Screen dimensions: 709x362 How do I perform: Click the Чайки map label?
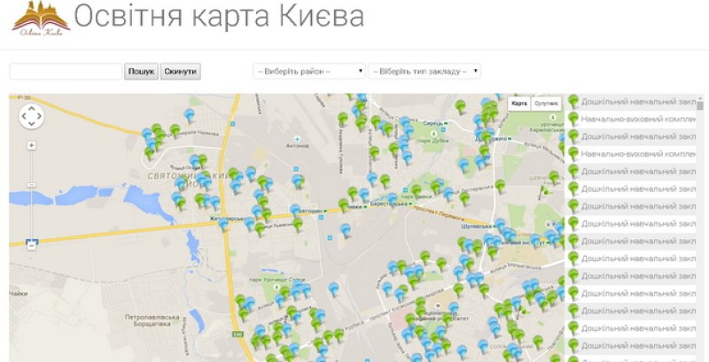click(x=18, y=294)
